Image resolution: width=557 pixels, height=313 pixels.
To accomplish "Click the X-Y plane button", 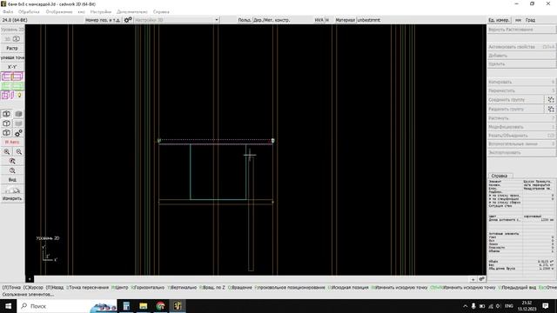I will pos(12,67).
